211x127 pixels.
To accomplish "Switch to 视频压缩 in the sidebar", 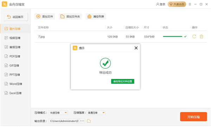I will [x=15, y=38].
